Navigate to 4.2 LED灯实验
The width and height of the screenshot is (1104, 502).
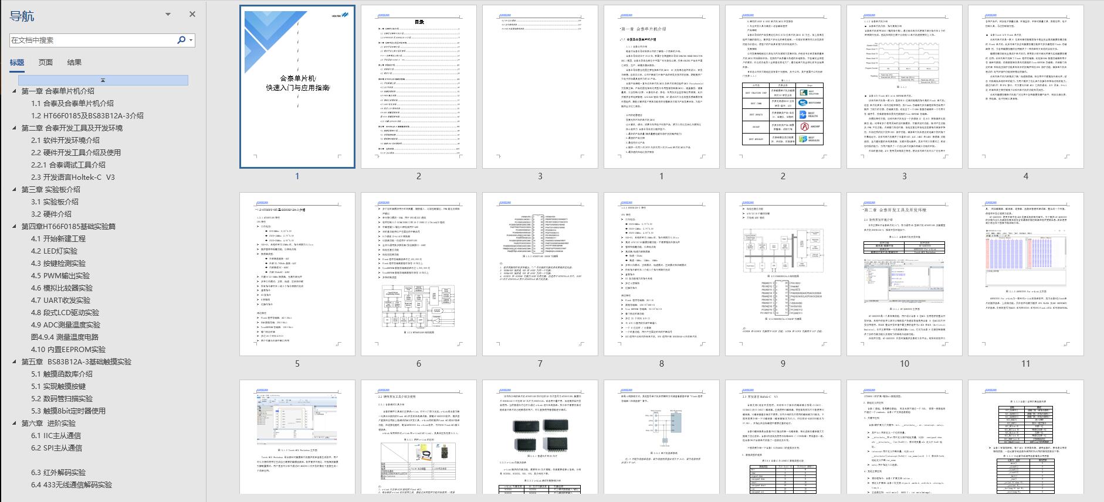coord(54,251)
